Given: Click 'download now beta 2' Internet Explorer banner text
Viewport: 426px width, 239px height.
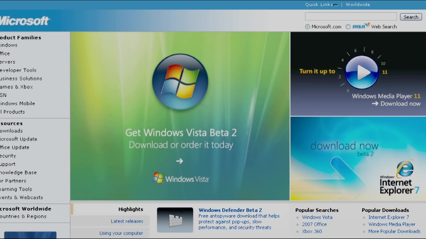Looking at the screenshot, I should tap(344, 149).
